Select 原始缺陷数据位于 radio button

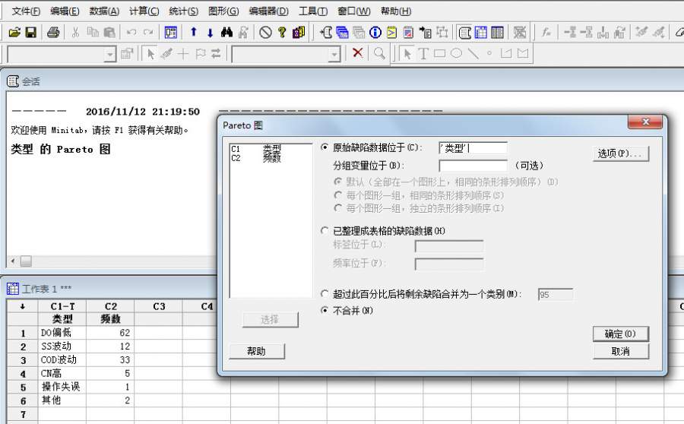(325, 147)
